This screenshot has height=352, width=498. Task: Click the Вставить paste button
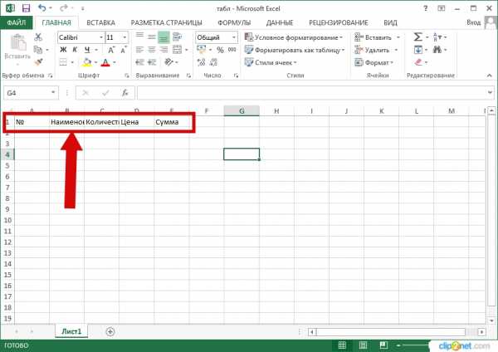pos(17,48)
